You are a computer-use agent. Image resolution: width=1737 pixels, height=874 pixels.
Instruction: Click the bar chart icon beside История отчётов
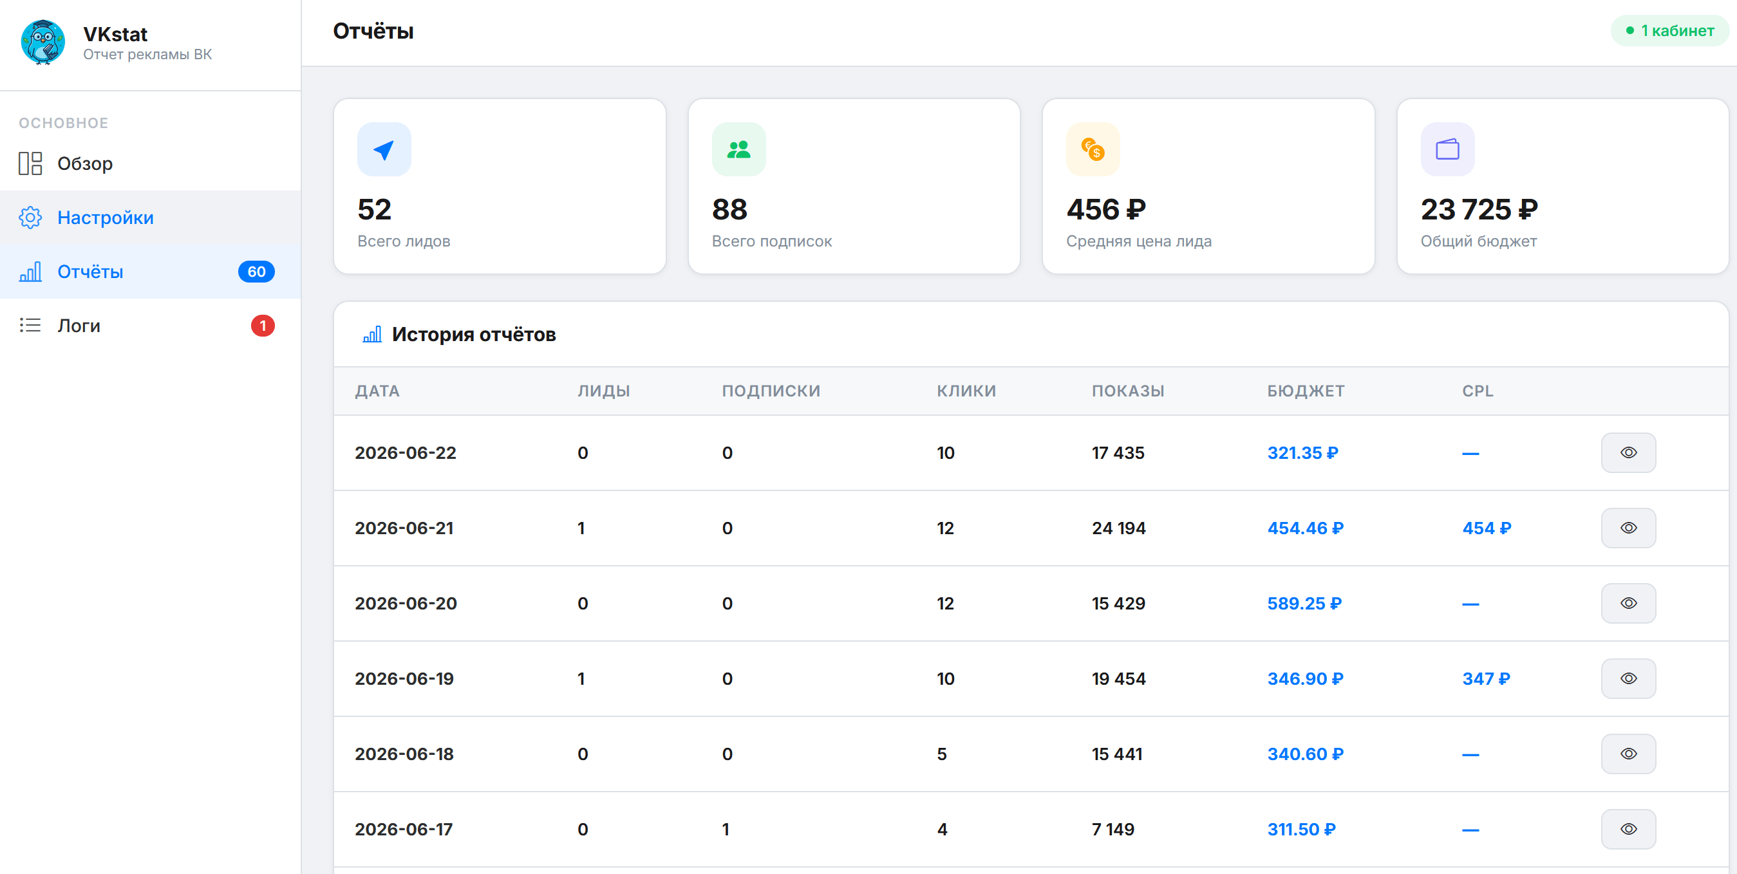(372, 334)
